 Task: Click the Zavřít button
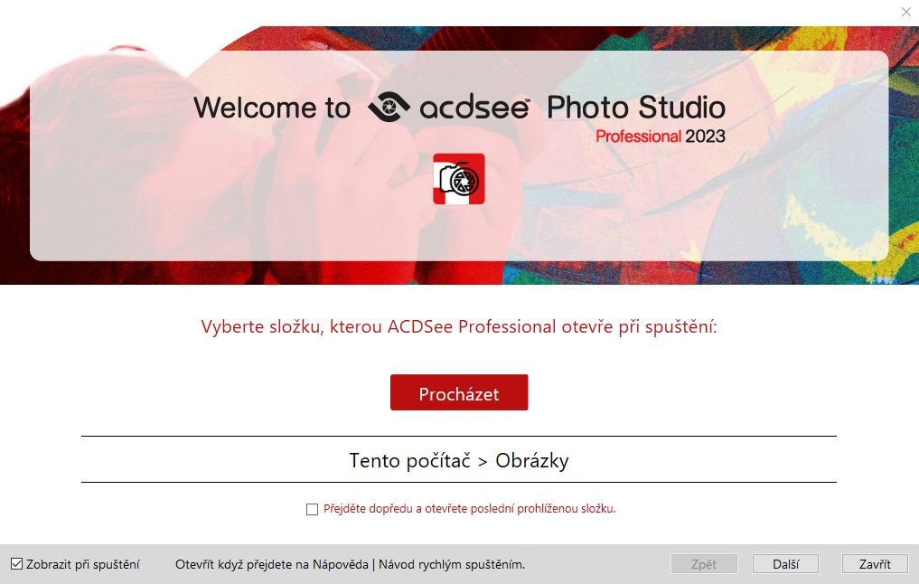[875, 564]
